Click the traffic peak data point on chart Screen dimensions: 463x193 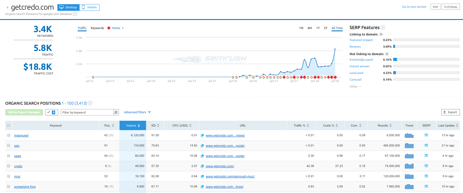(x=335, y=49)
